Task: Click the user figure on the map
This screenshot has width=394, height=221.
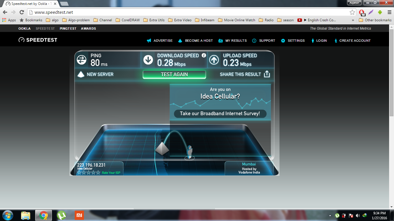Action: coord(190,152)
